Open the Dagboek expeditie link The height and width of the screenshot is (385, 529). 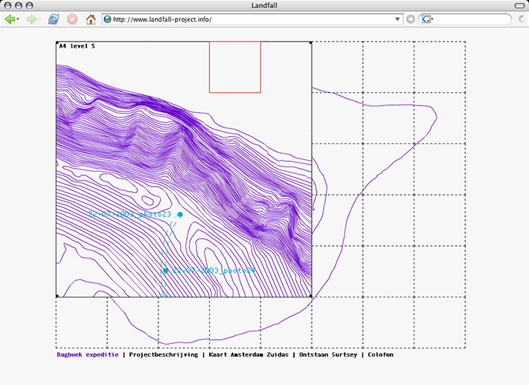click(x=87, y=355)
